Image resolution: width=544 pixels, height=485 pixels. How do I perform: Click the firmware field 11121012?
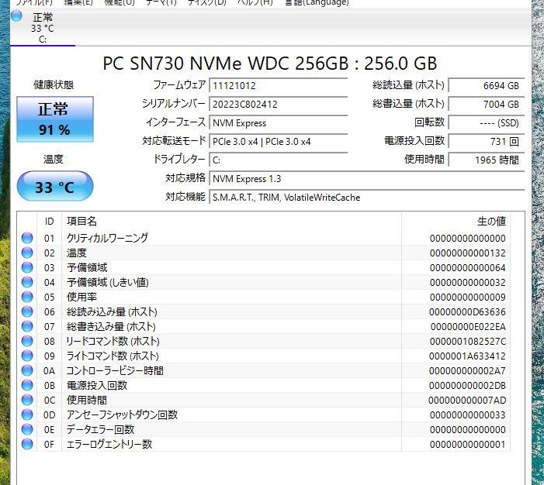[x=279, y=85]
